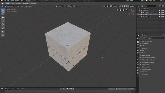165x93 pixels.
Task: Click the Object properties tab icon
Action: (x=138, y=57)
